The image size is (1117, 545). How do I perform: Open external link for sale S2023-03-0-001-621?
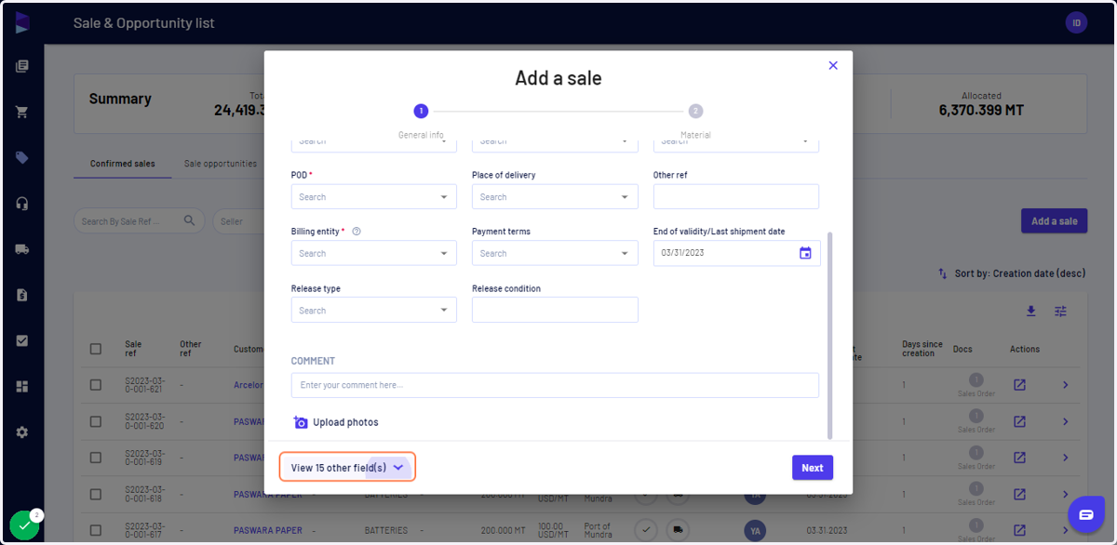[1019, 385]
